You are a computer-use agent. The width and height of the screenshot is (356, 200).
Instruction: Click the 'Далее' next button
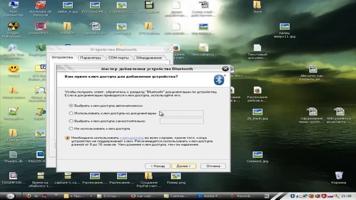[184, 166]
